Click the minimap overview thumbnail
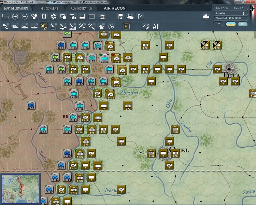The image size is (256, 205). click(21, 189)
